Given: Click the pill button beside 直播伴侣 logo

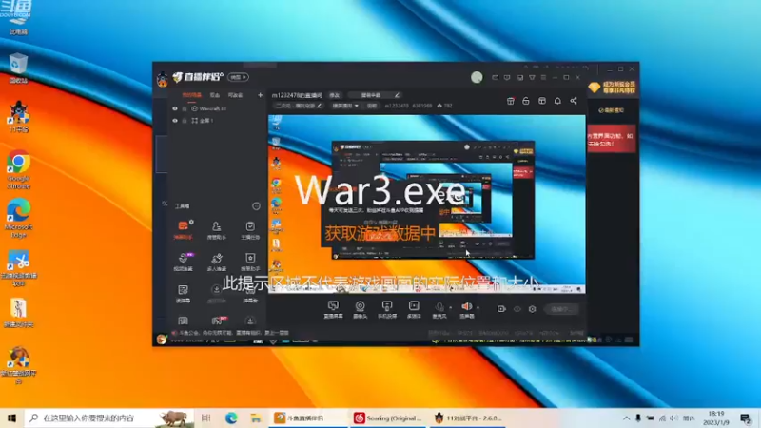Looking at the screenshot, I should pos(239,77).
